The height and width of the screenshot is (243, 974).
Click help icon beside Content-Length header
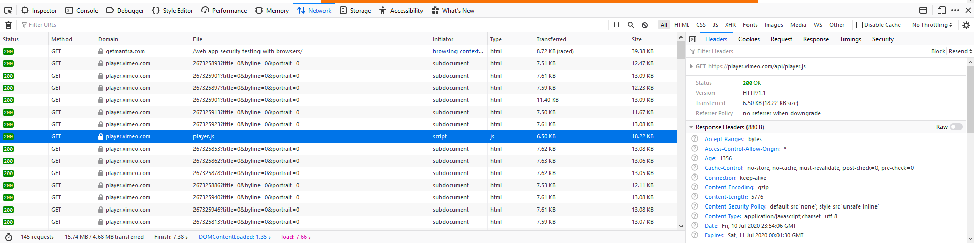point(695,197)
